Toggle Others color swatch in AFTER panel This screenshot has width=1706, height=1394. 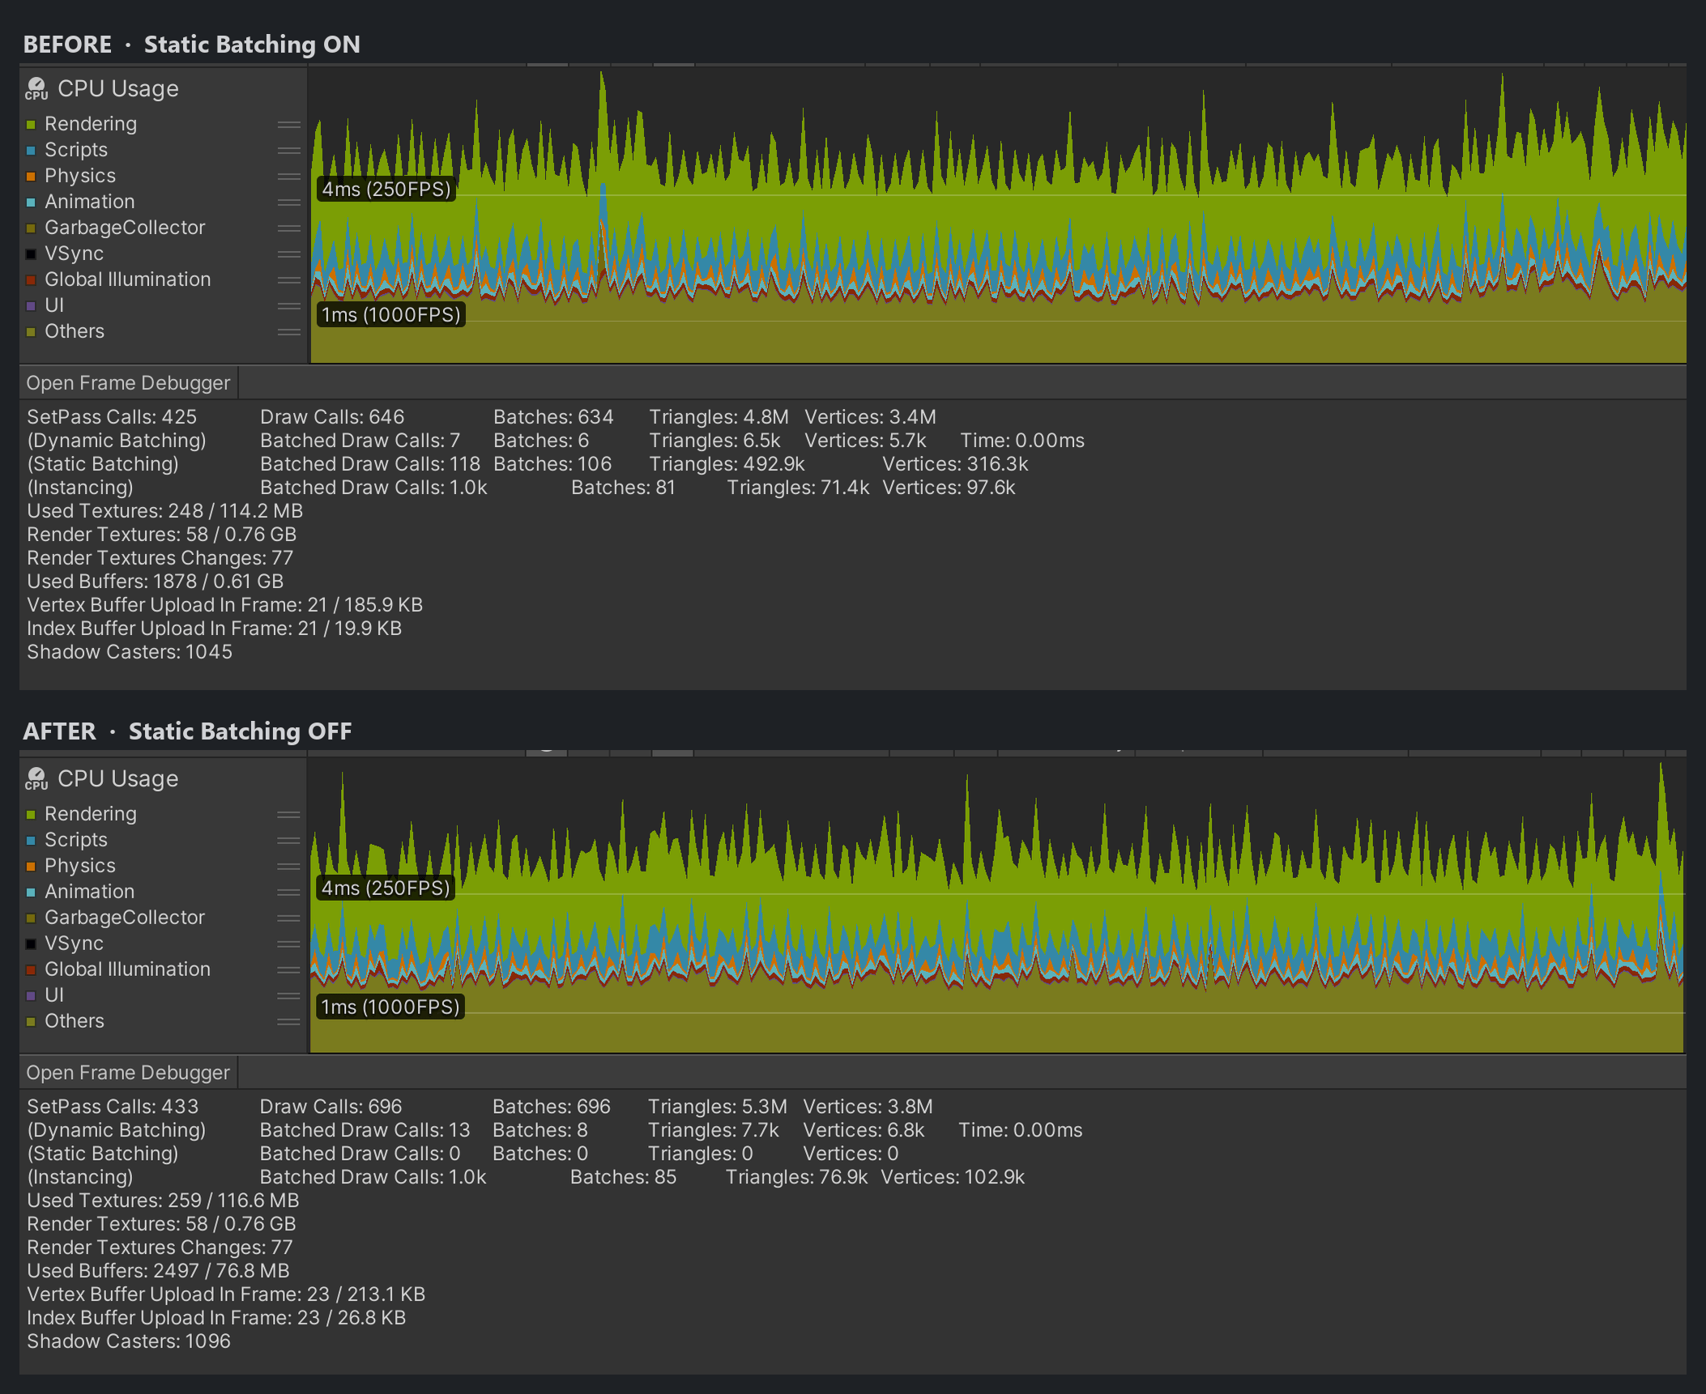tap(31, 1022)
